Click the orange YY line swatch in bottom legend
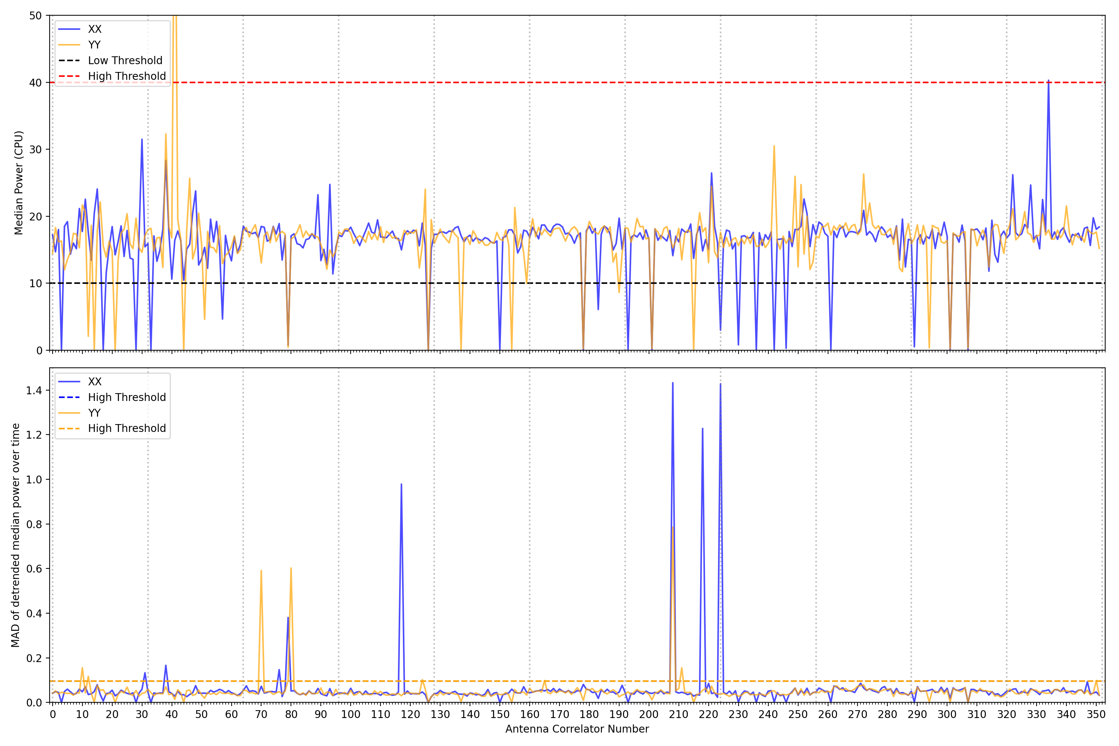The height and width of the screenshot is (746, 1119). (69, 413)
